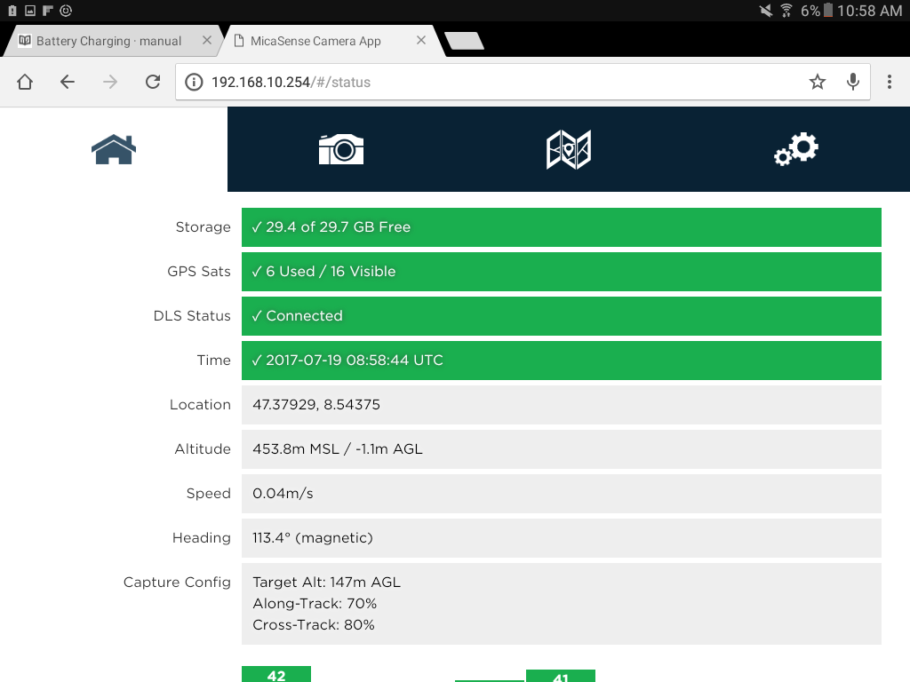Image resolution: width=910 pixels, height=682 pixels.
Task: Select the camera capture icon
Action: (341, 149)
